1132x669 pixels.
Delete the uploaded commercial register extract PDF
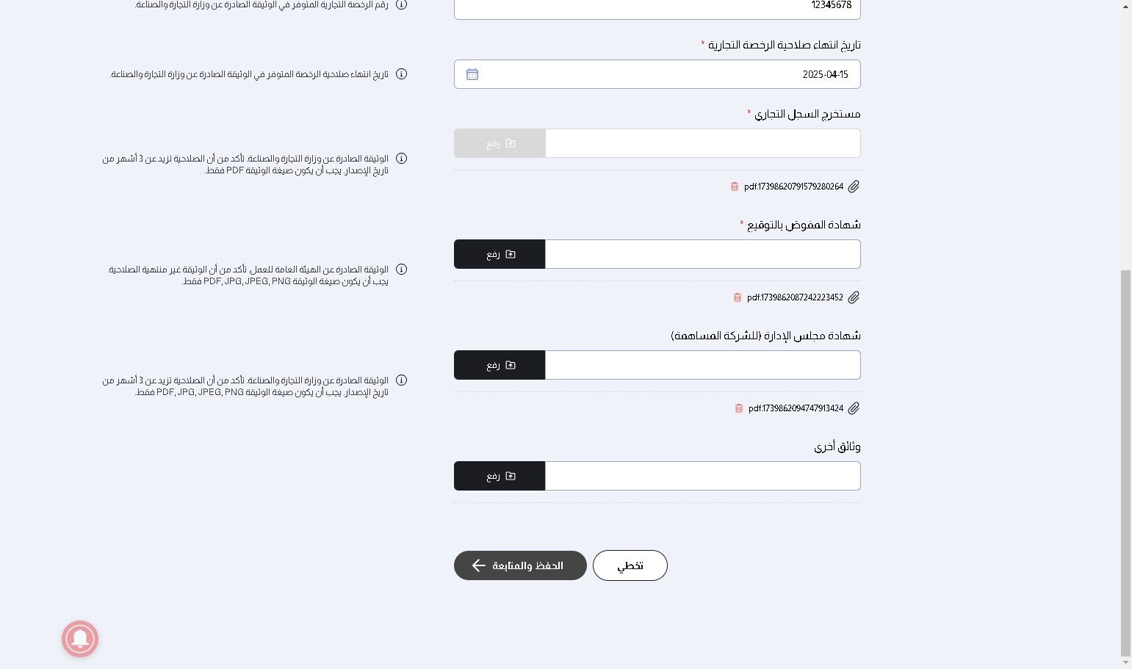(x=734, y=187)
